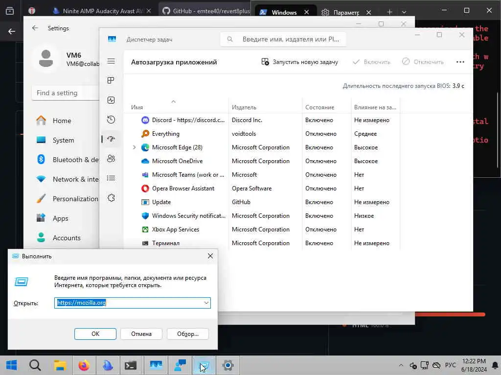This screenshot has width=501, height=375.
Task: Click Task Manager icon in taskbar
Action: pyautogui.click(x=156, y=365)
